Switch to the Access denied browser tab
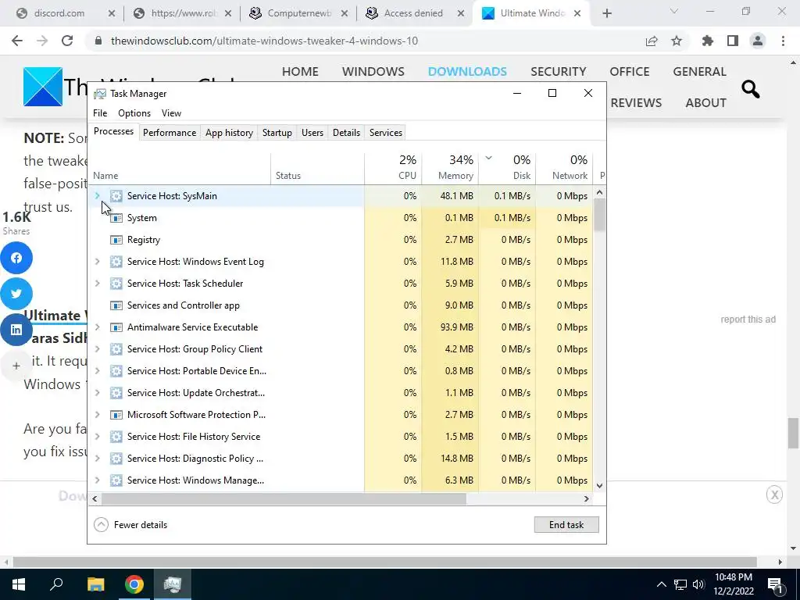 pos(413,13)
